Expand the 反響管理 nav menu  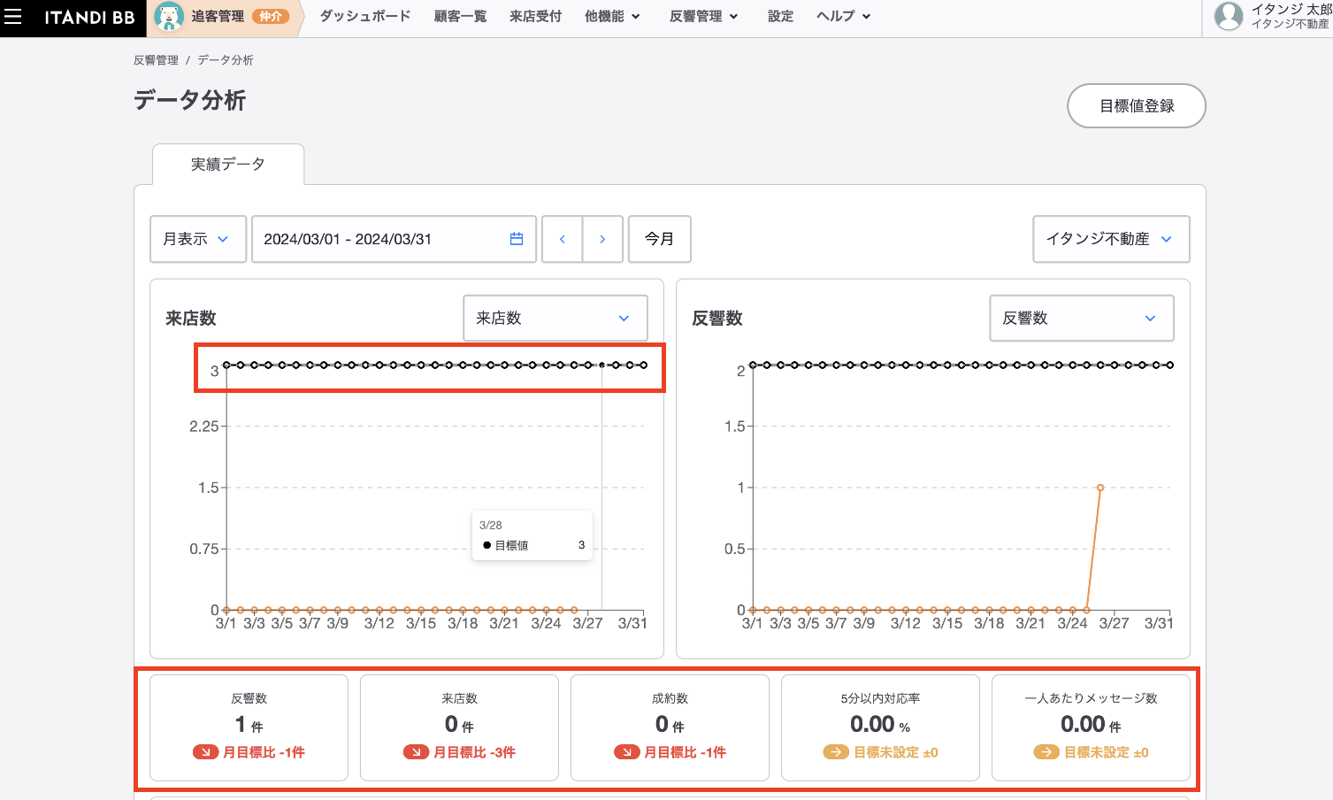(703, 16)
